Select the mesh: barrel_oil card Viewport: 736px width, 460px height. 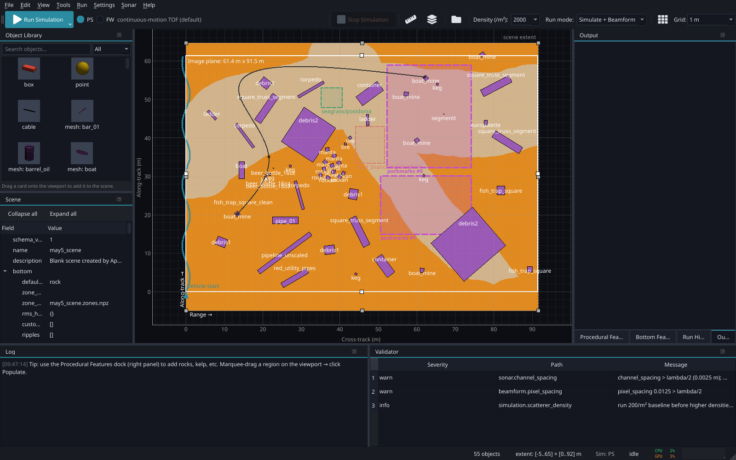click(29, 157)
